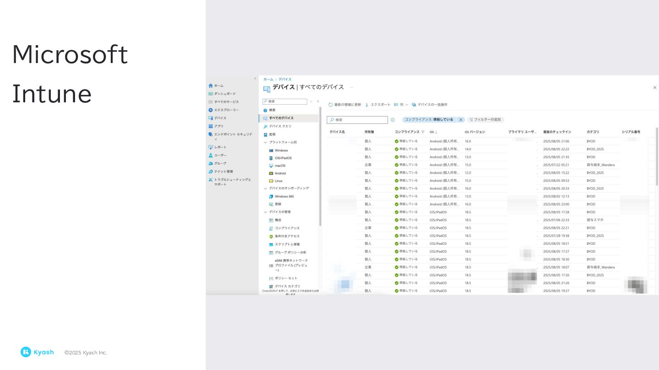The image size is (659, 370).
Task: Click the デバイス breadcrumb link
Action: click(x=285, y=79)
